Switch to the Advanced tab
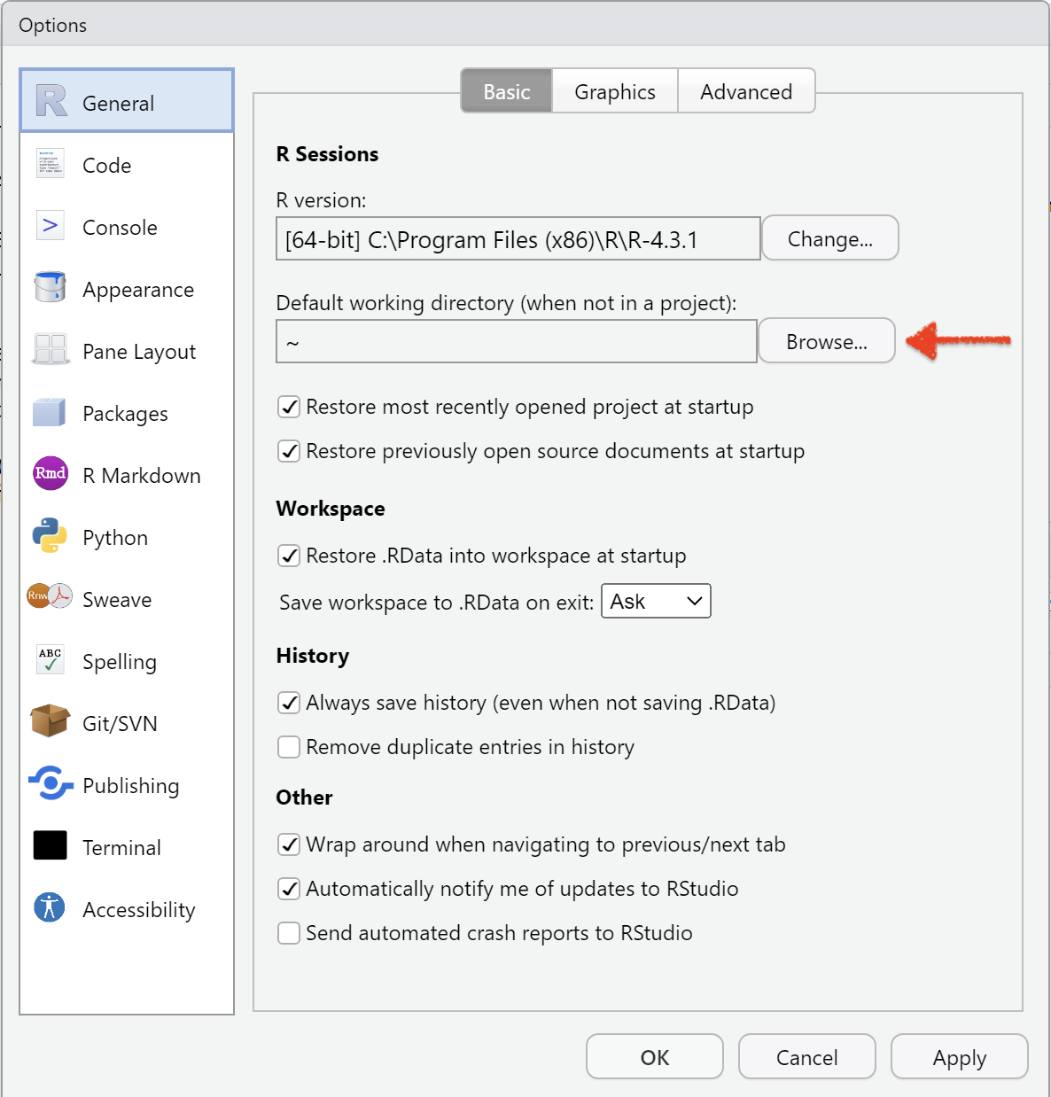This screenshot has width=1051, height=1097. pos(746,91)
